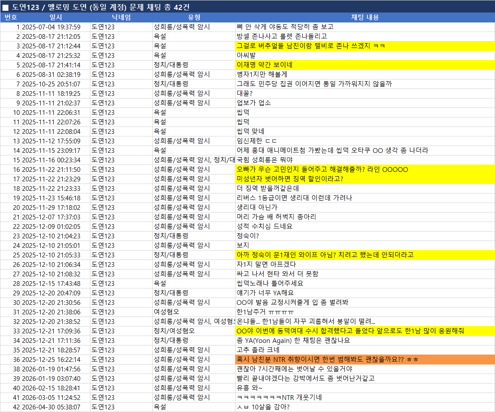Click the date cell 2026-03-05 11:24:52
The height and width of the screenshot is (412, 495).
pos(56,397)
